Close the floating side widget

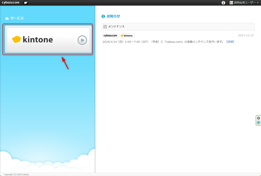coord(258,118)
